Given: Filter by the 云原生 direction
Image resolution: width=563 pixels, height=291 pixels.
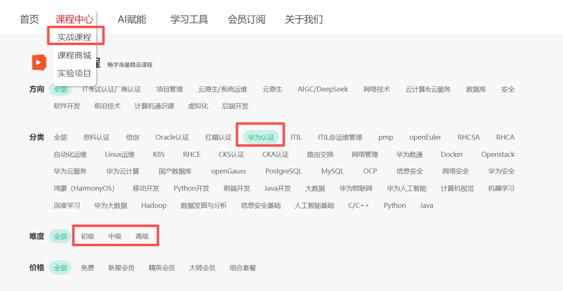Looking at the screenshot, I should pos(272,89).
